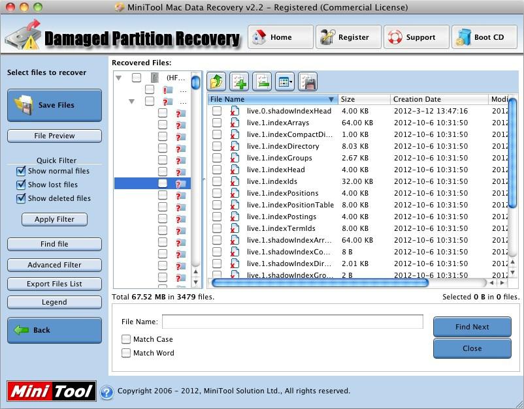
Task: Select the highlighted folder icon in the tree
Action: (181, 183)
